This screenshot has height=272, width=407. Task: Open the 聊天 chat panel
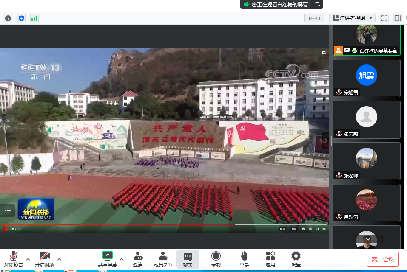point(188,259)
